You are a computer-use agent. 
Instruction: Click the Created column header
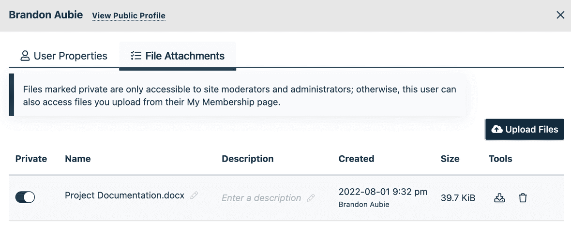356,159
